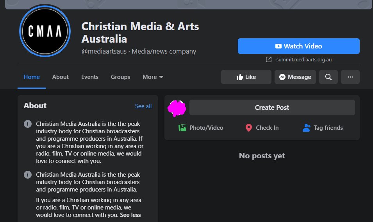Add a Photo/Video to the post

pos(201,128)
